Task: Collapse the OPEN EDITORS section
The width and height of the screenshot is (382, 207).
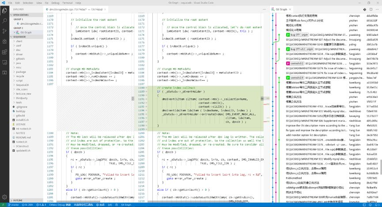Action: pos(21,15)
